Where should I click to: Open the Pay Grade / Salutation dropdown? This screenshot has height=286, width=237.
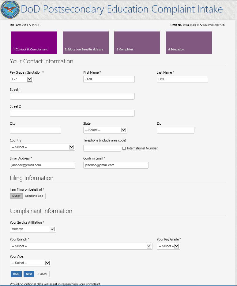click(x=21, y=79)
